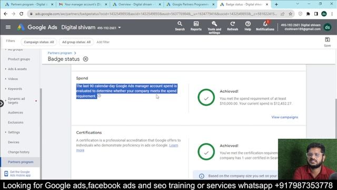Open Notifications bell
The image size is (337, 190).
point(265,26)
